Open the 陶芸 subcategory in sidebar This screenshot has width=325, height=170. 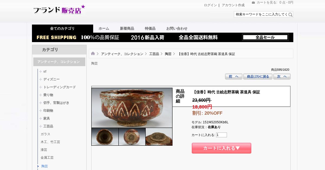(45, 166)
